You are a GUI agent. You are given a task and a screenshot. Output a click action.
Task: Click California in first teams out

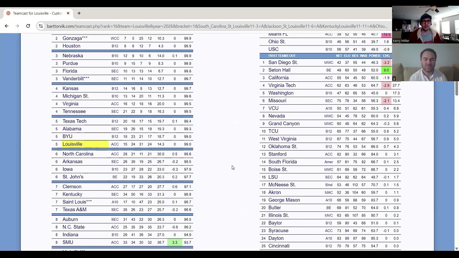pos(278,78)
